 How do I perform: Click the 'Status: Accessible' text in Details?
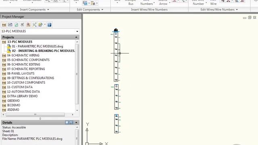click(14, 127)
